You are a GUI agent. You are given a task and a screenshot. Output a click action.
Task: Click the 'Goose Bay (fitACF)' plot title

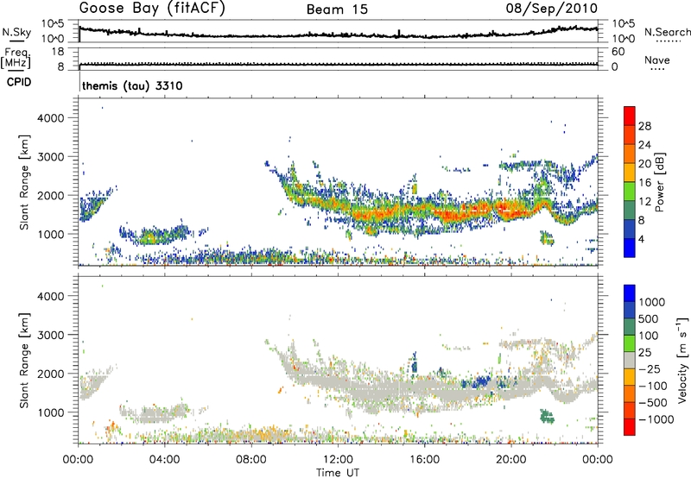point(152,9)
